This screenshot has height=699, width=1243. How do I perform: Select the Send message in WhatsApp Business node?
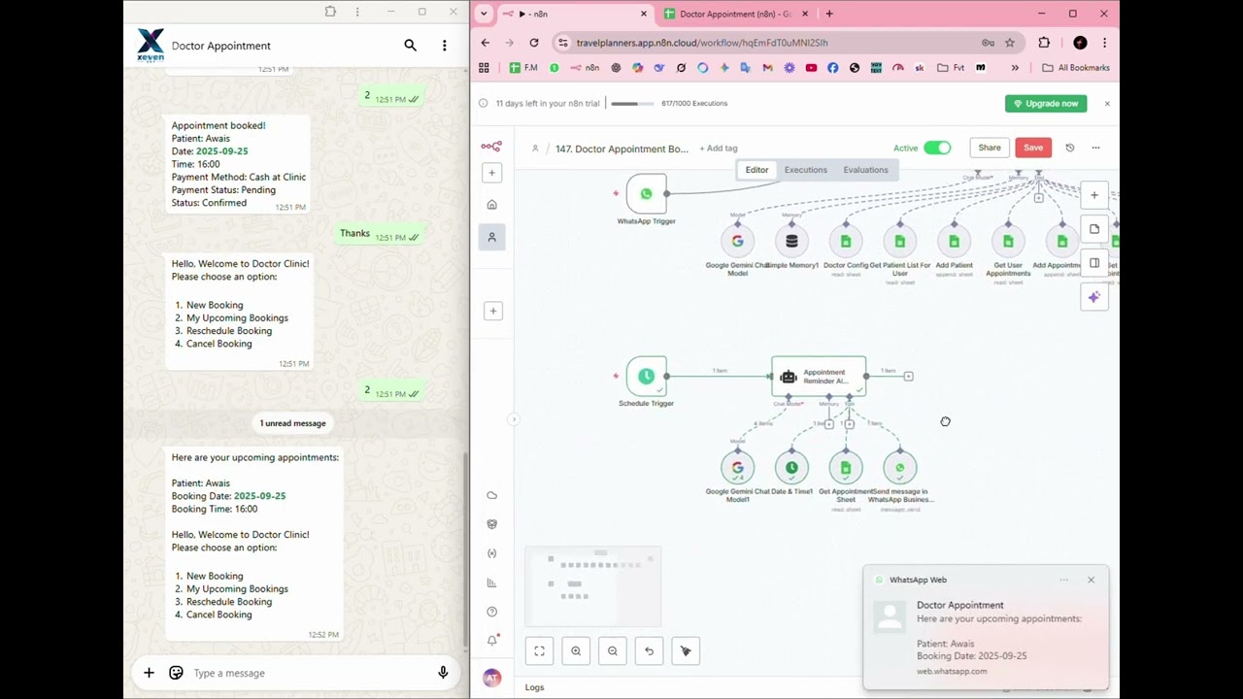[x=899, y=468]
